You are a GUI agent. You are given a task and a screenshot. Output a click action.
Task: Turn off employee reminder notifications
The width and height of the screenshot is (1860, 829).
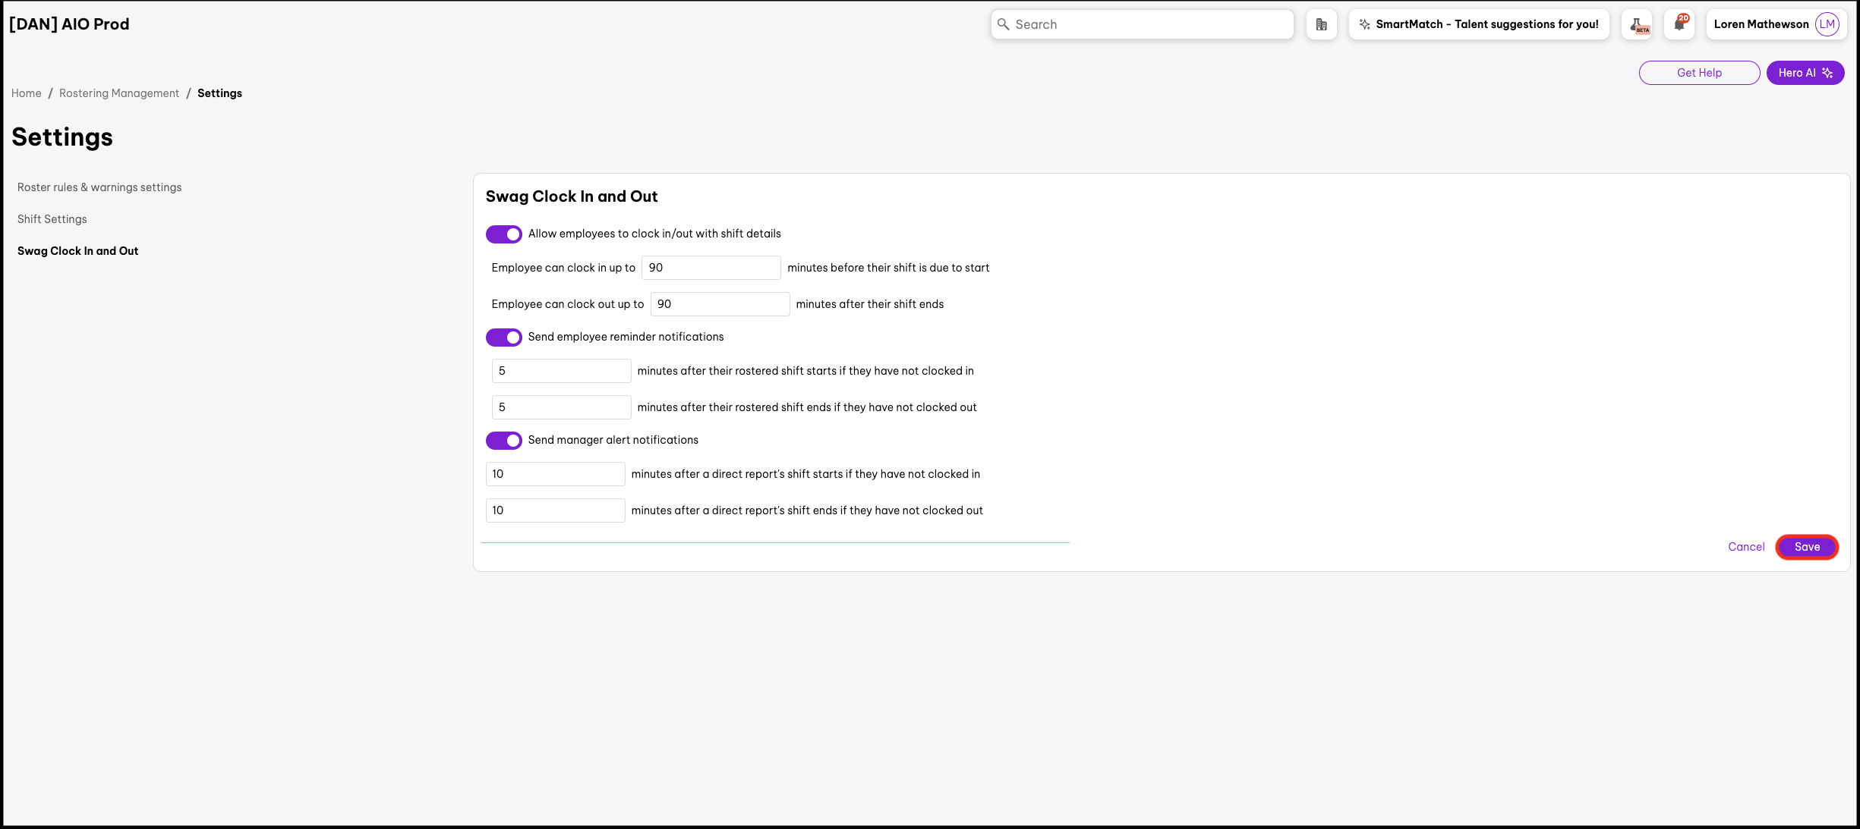tap(503, 338)
